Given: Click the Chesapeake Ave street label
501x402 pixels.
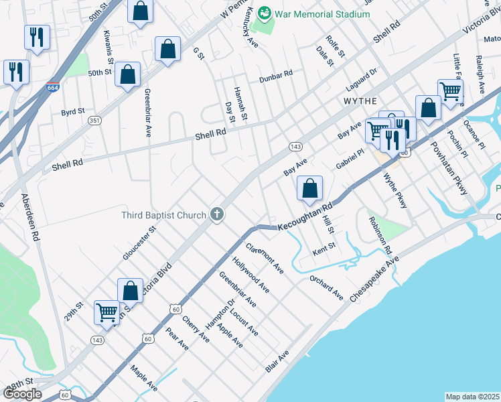Looking at the screenshot, I should click(374, 279).
